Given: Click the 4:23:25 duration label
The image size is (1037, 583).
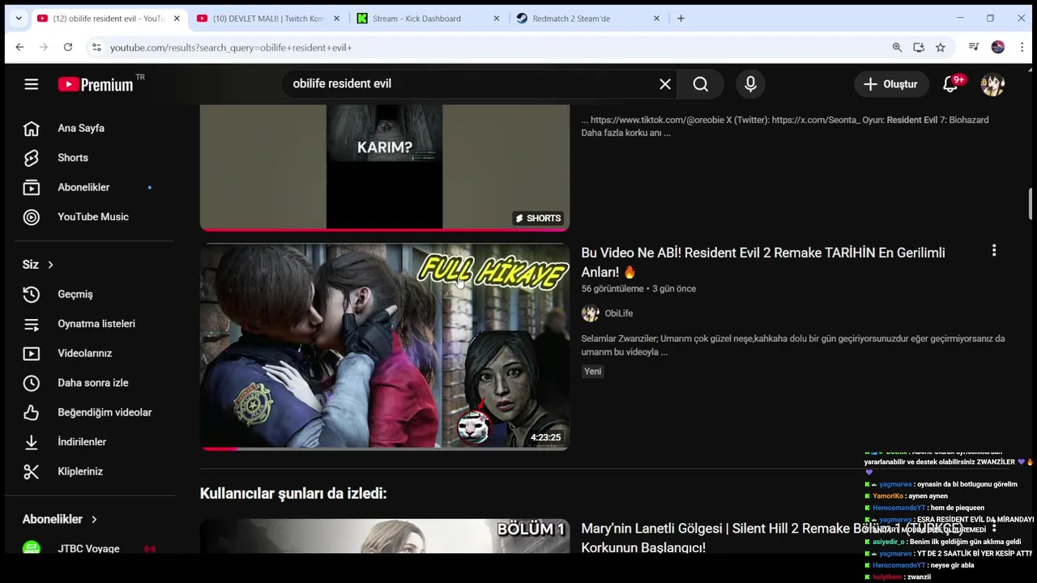Looking at the screenshot, I should pyautogui.click(x=545, y=437).
